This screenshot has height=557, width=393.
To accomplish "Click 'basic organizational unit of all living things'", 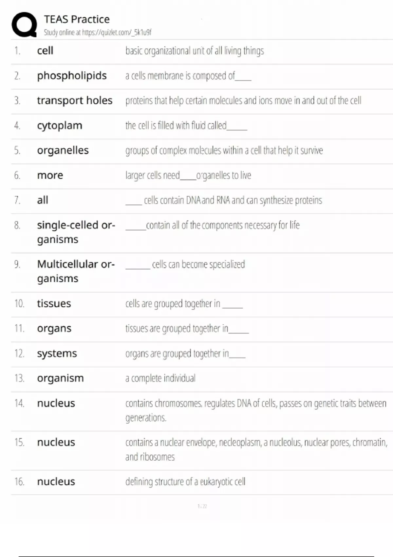I will click(x=195, y=51).
